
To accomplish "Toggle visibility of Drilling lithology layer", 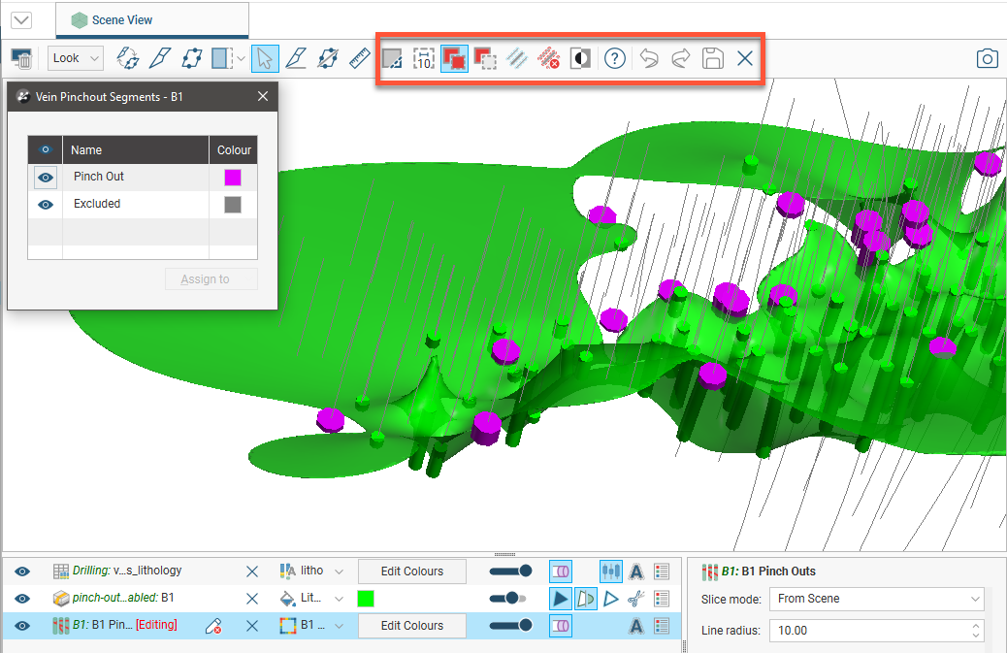I will pos(22,571).
